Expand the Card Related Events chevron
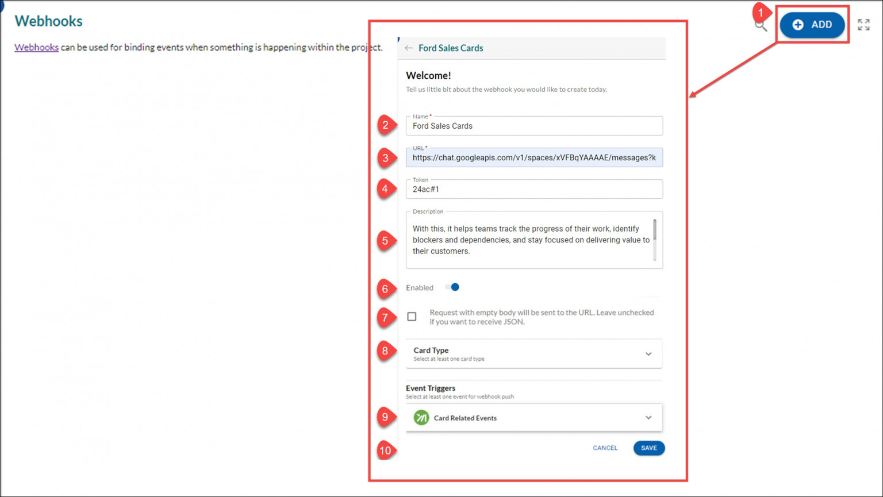Viewport: 883px width, 497px height. tap(648, 418)
